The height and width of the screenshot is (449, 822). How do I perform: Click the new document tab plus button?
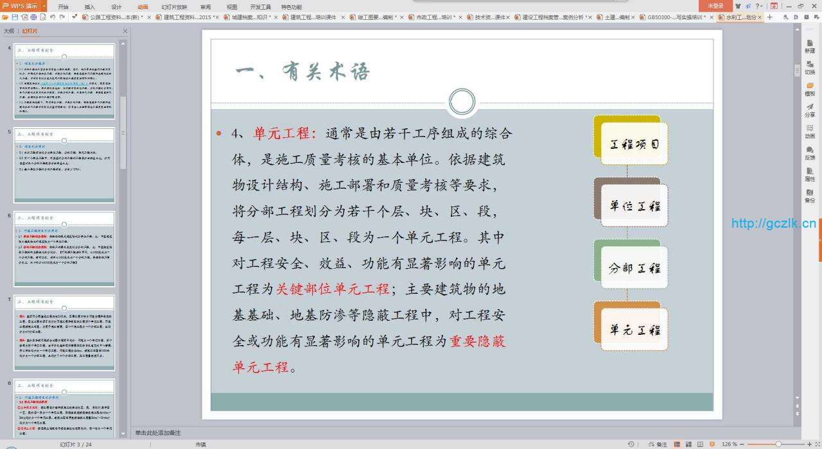pyautogui.click(x=770, y=17)
